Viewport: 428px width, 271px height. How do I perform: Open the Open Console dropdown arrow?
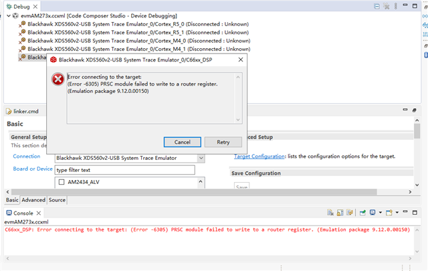click(397, 213)
